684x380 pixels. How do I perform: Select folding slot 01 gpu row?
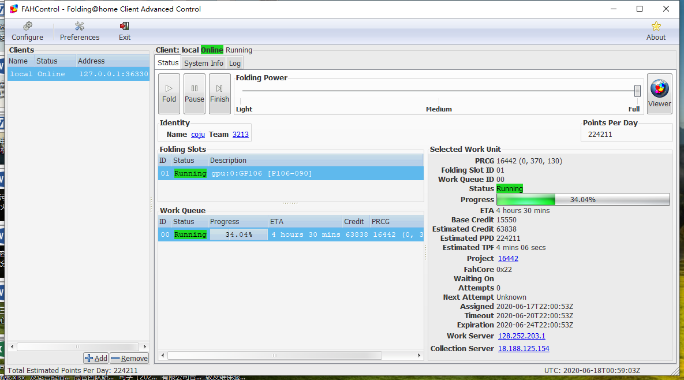(x=291, y=173)
